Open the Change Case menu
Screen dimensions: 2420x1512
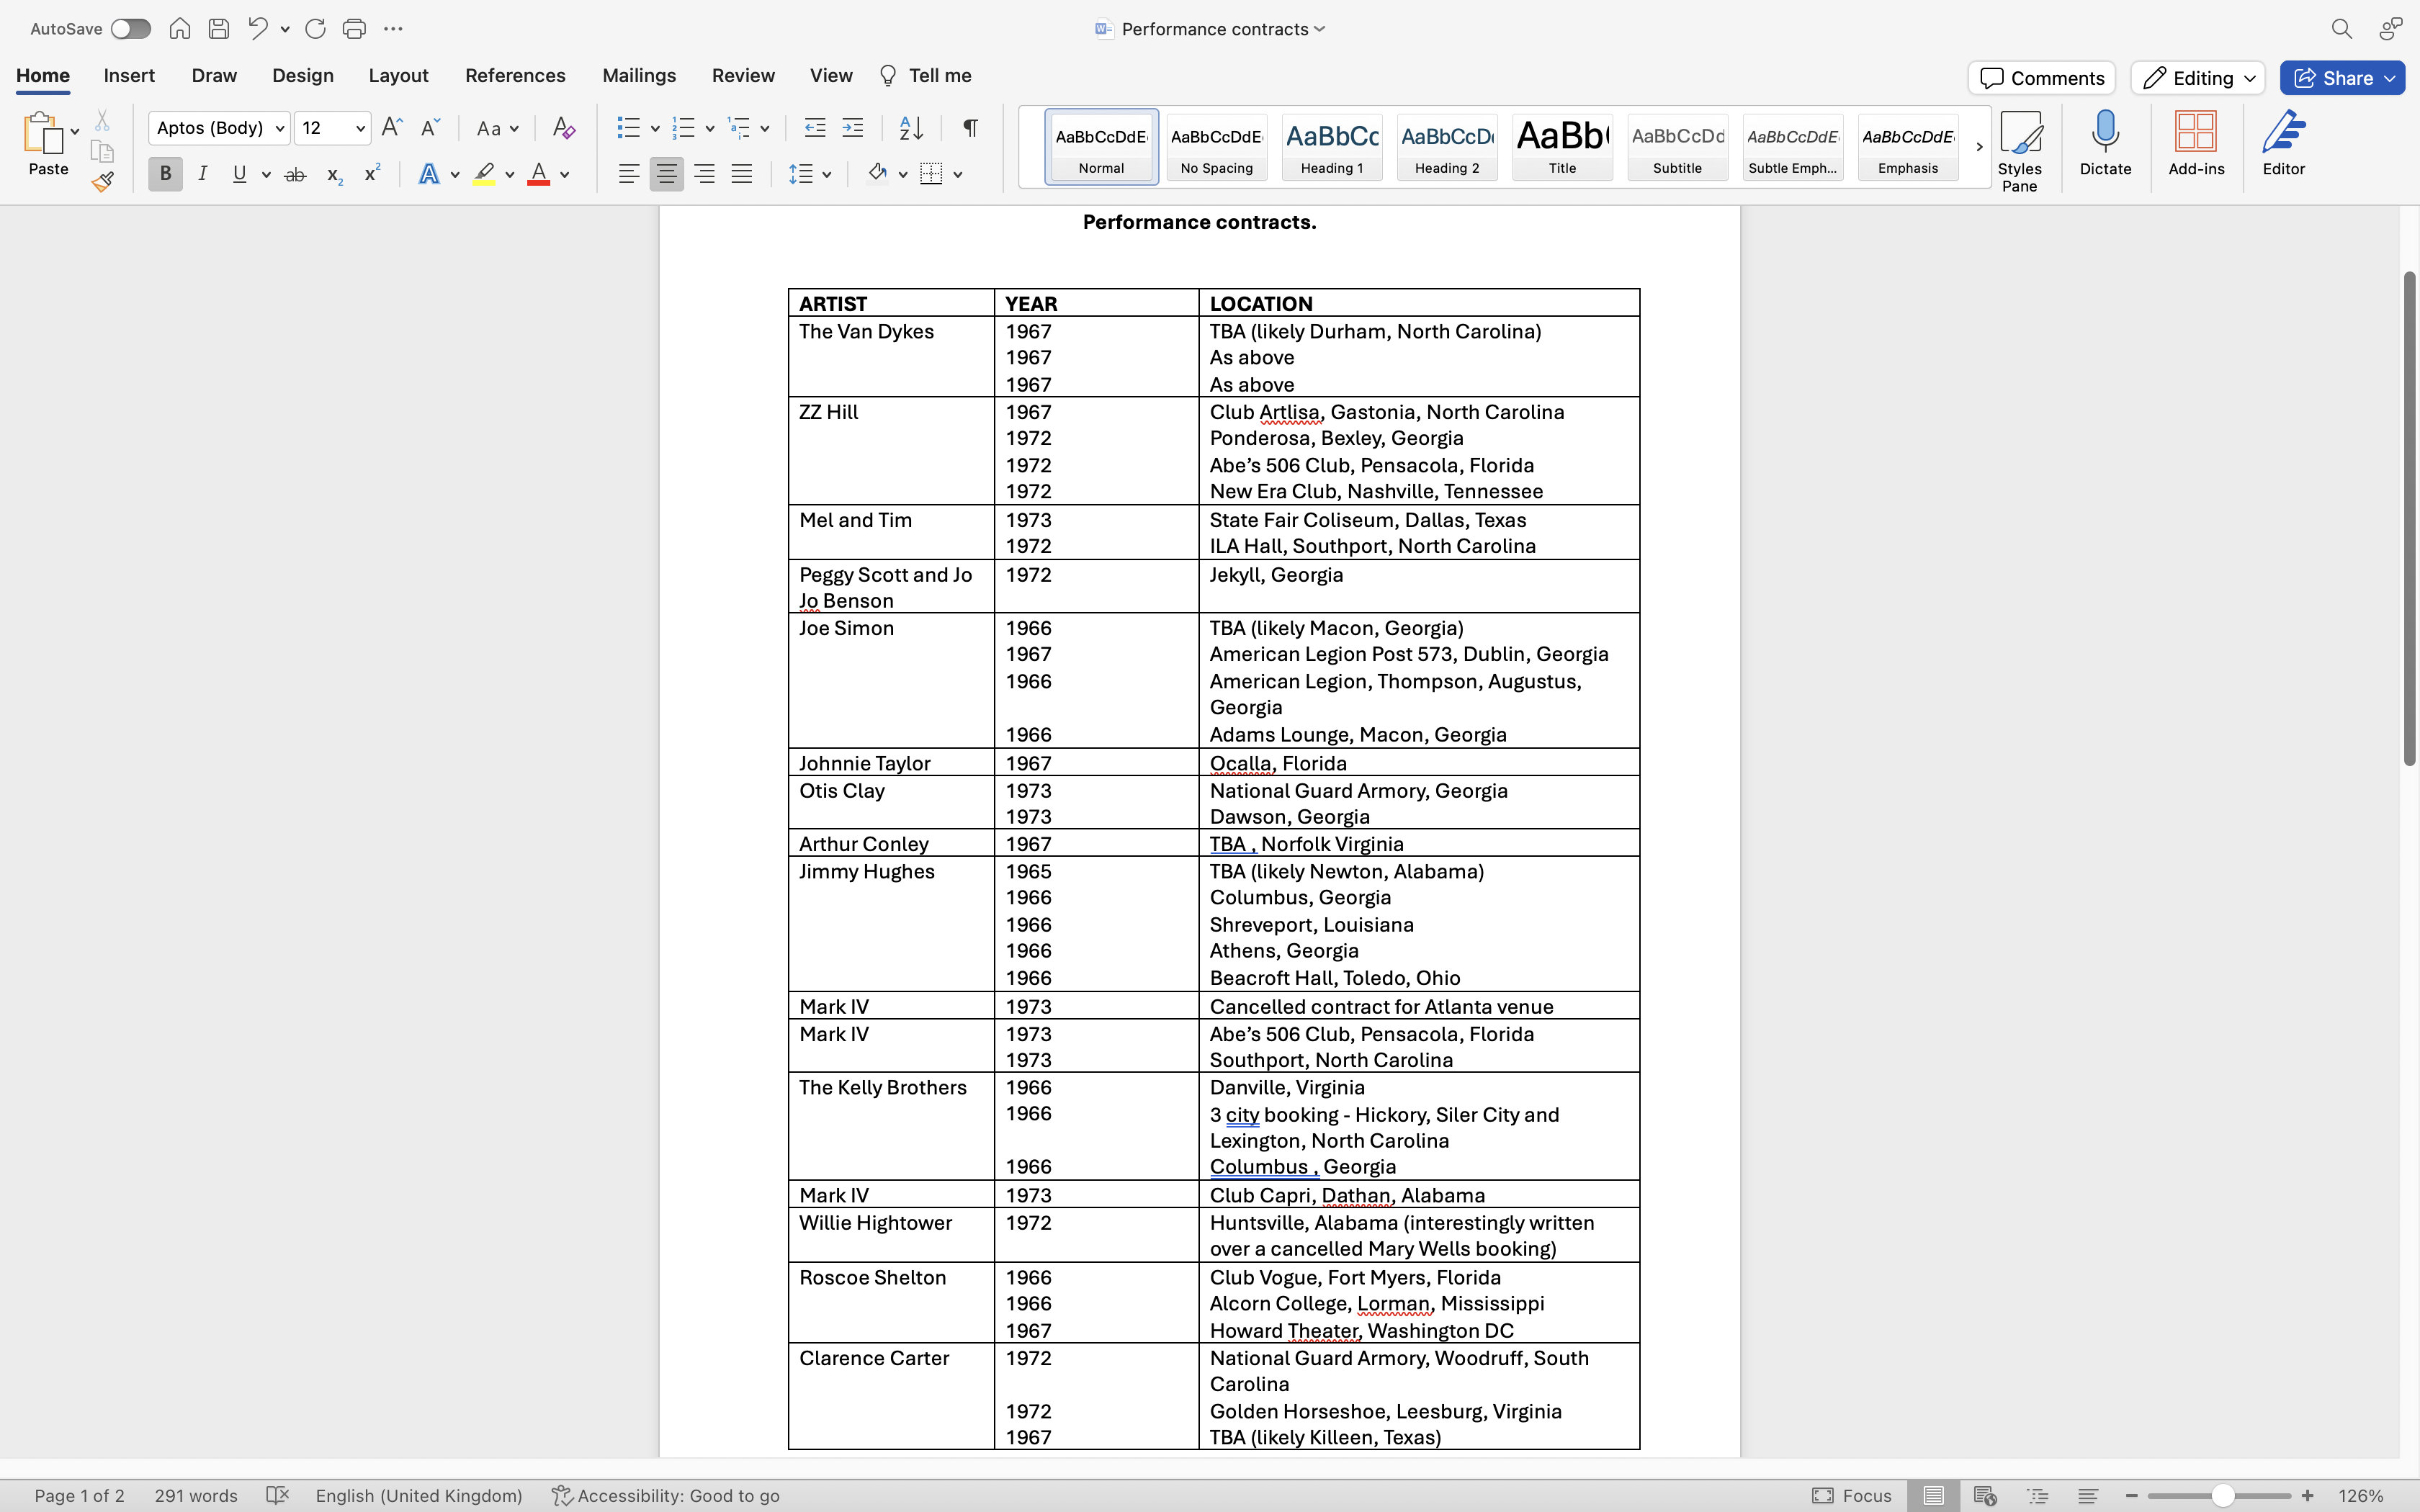pos(497,128)
